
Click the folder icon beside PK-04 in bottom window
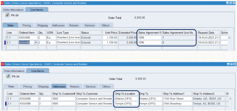(8, 76)
